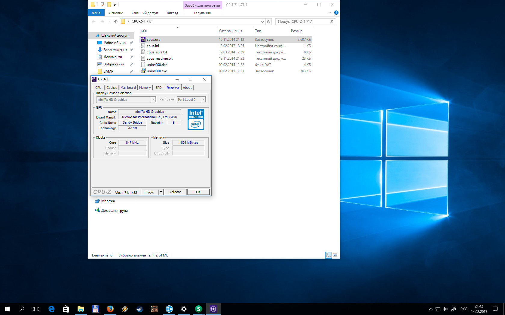Click the CPU-Z taskbar icon
This screenshot has width=505, height=315.
(x=213, y=309)
